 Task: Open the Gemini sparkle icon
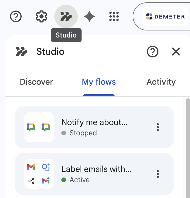[89, 17]
